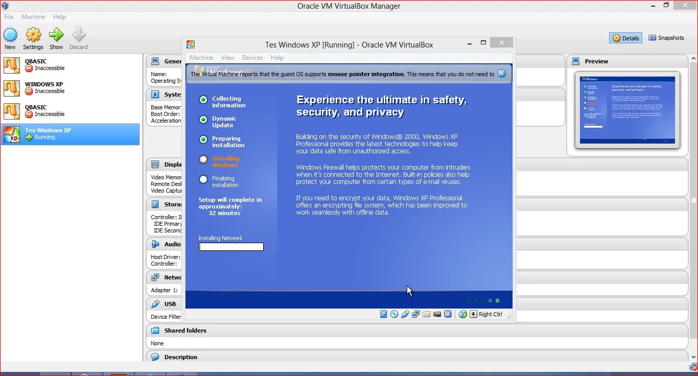Screen dimensions: 698x376
Task: Click the 'Host Driver:' label under Audio
Action: pyautogui.click(x=165, y=257)
